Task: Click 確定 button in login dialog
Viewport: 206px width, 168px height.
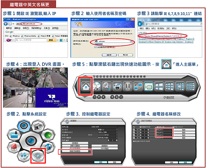Action: click(x=109, y=55)
